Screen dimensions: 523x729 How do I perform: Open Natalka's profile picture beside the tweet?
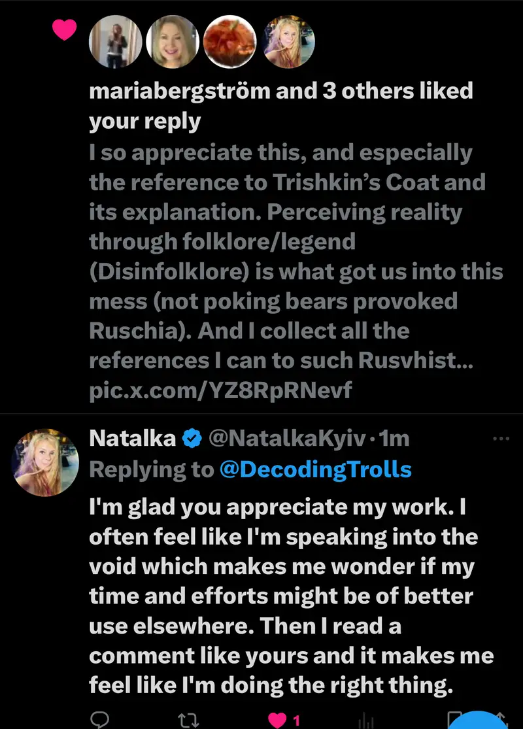click(45, 462)
